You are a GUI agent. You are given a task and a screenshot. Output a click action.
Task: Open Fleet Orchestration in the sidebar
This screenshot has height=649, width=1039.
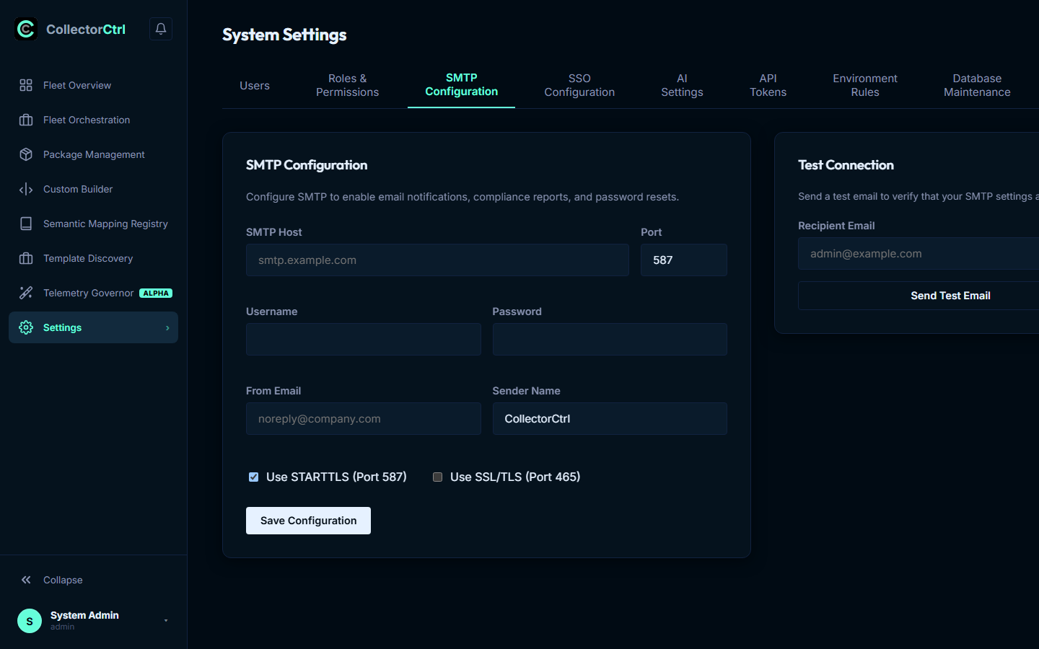point(93,120)
